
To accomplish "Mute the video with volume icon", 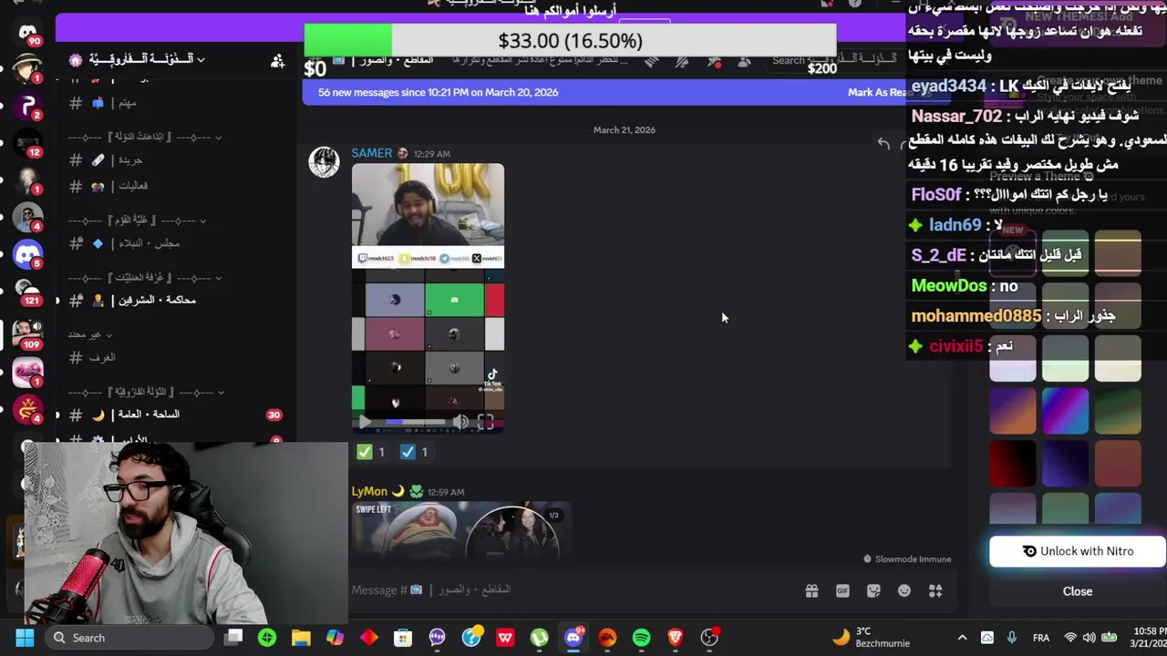I will [x=460, y=422].
